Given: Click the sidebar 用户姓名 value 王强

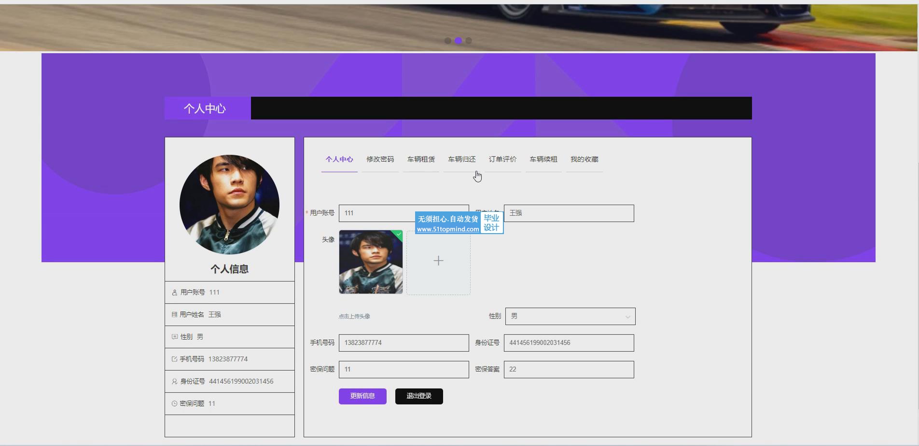Looking at the screenshot, I should tap(214, 315).
